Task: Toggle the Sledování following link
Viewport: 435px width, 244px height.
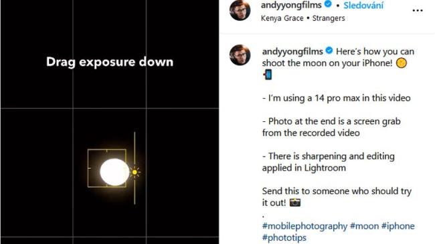Action: 363,5
